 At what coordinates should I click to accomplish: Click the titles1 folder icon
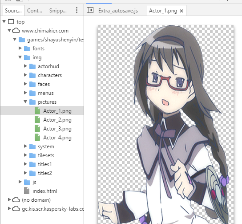[32, 164]
